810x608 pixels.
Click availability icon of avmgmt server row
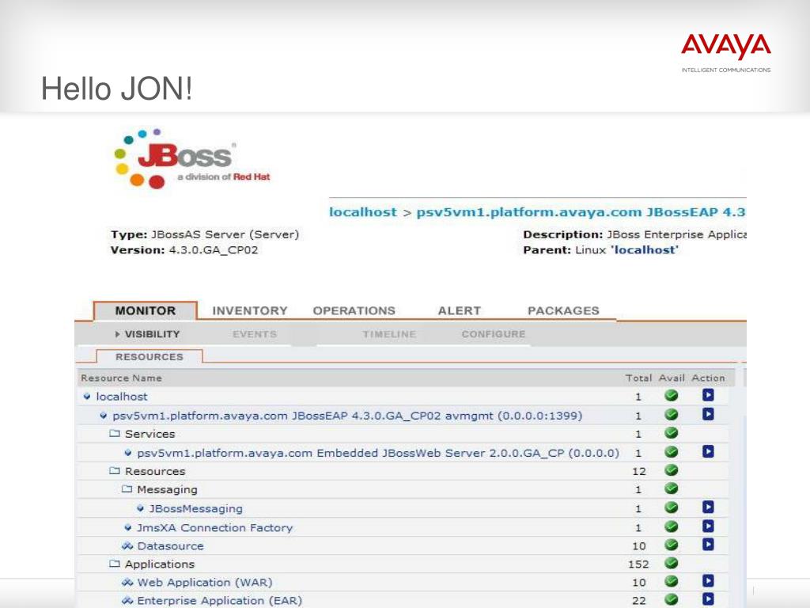pyautogui.click(x=671, y=414)
